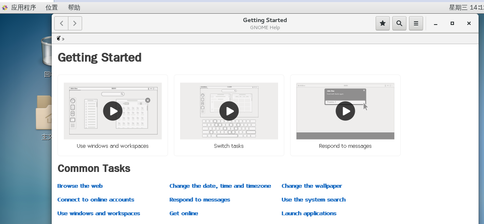484x224 pixels.
Task: Open the Switch tasks card caption
Action: point(229,146)
